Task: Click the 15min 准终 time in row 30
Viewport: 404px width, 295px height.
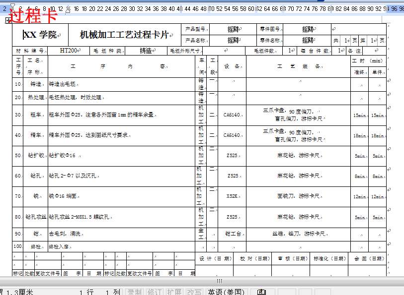Action: pos(360,116)
